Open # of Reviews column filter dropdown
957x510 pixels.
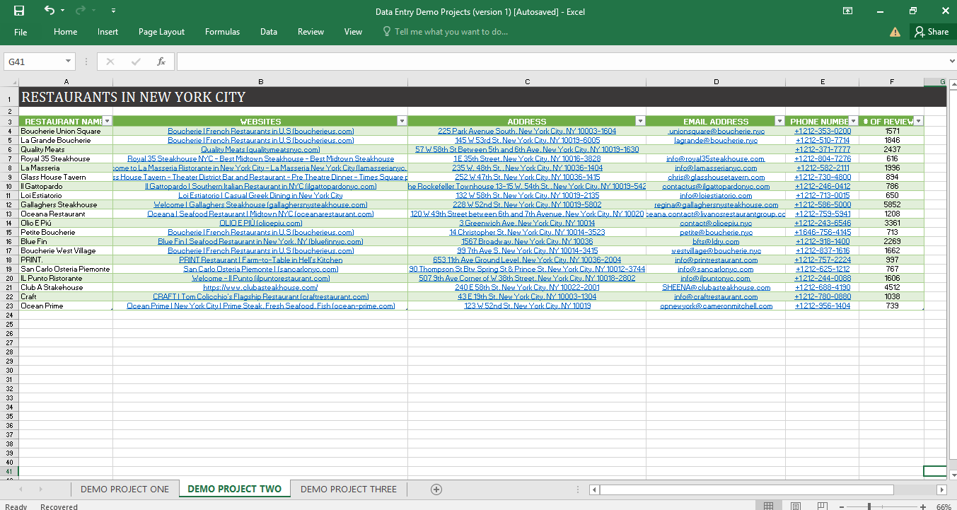pos(918,122)
